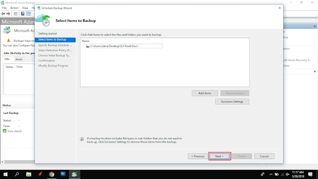Go back with the Previous button
Viewport: 318px width, 179px height.
coord(198,156)
